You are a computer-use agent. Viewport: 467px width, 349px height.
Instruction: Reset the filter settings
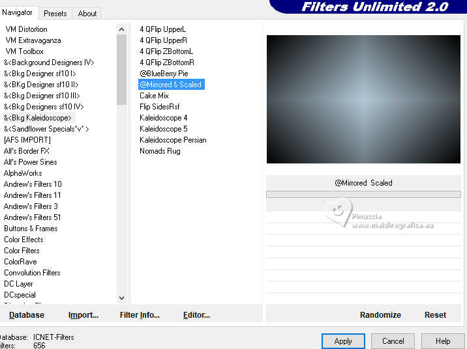tap(435, 314)
